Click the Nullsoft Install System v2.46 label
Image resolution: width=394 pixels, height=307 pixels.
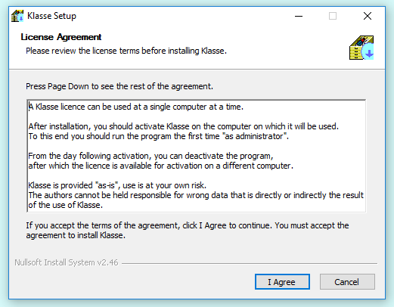click(67, 262)
